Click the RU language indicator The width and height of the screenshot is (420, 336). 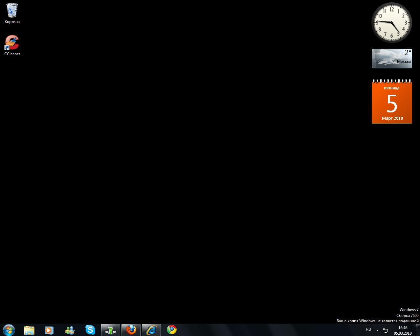[368, 329]
